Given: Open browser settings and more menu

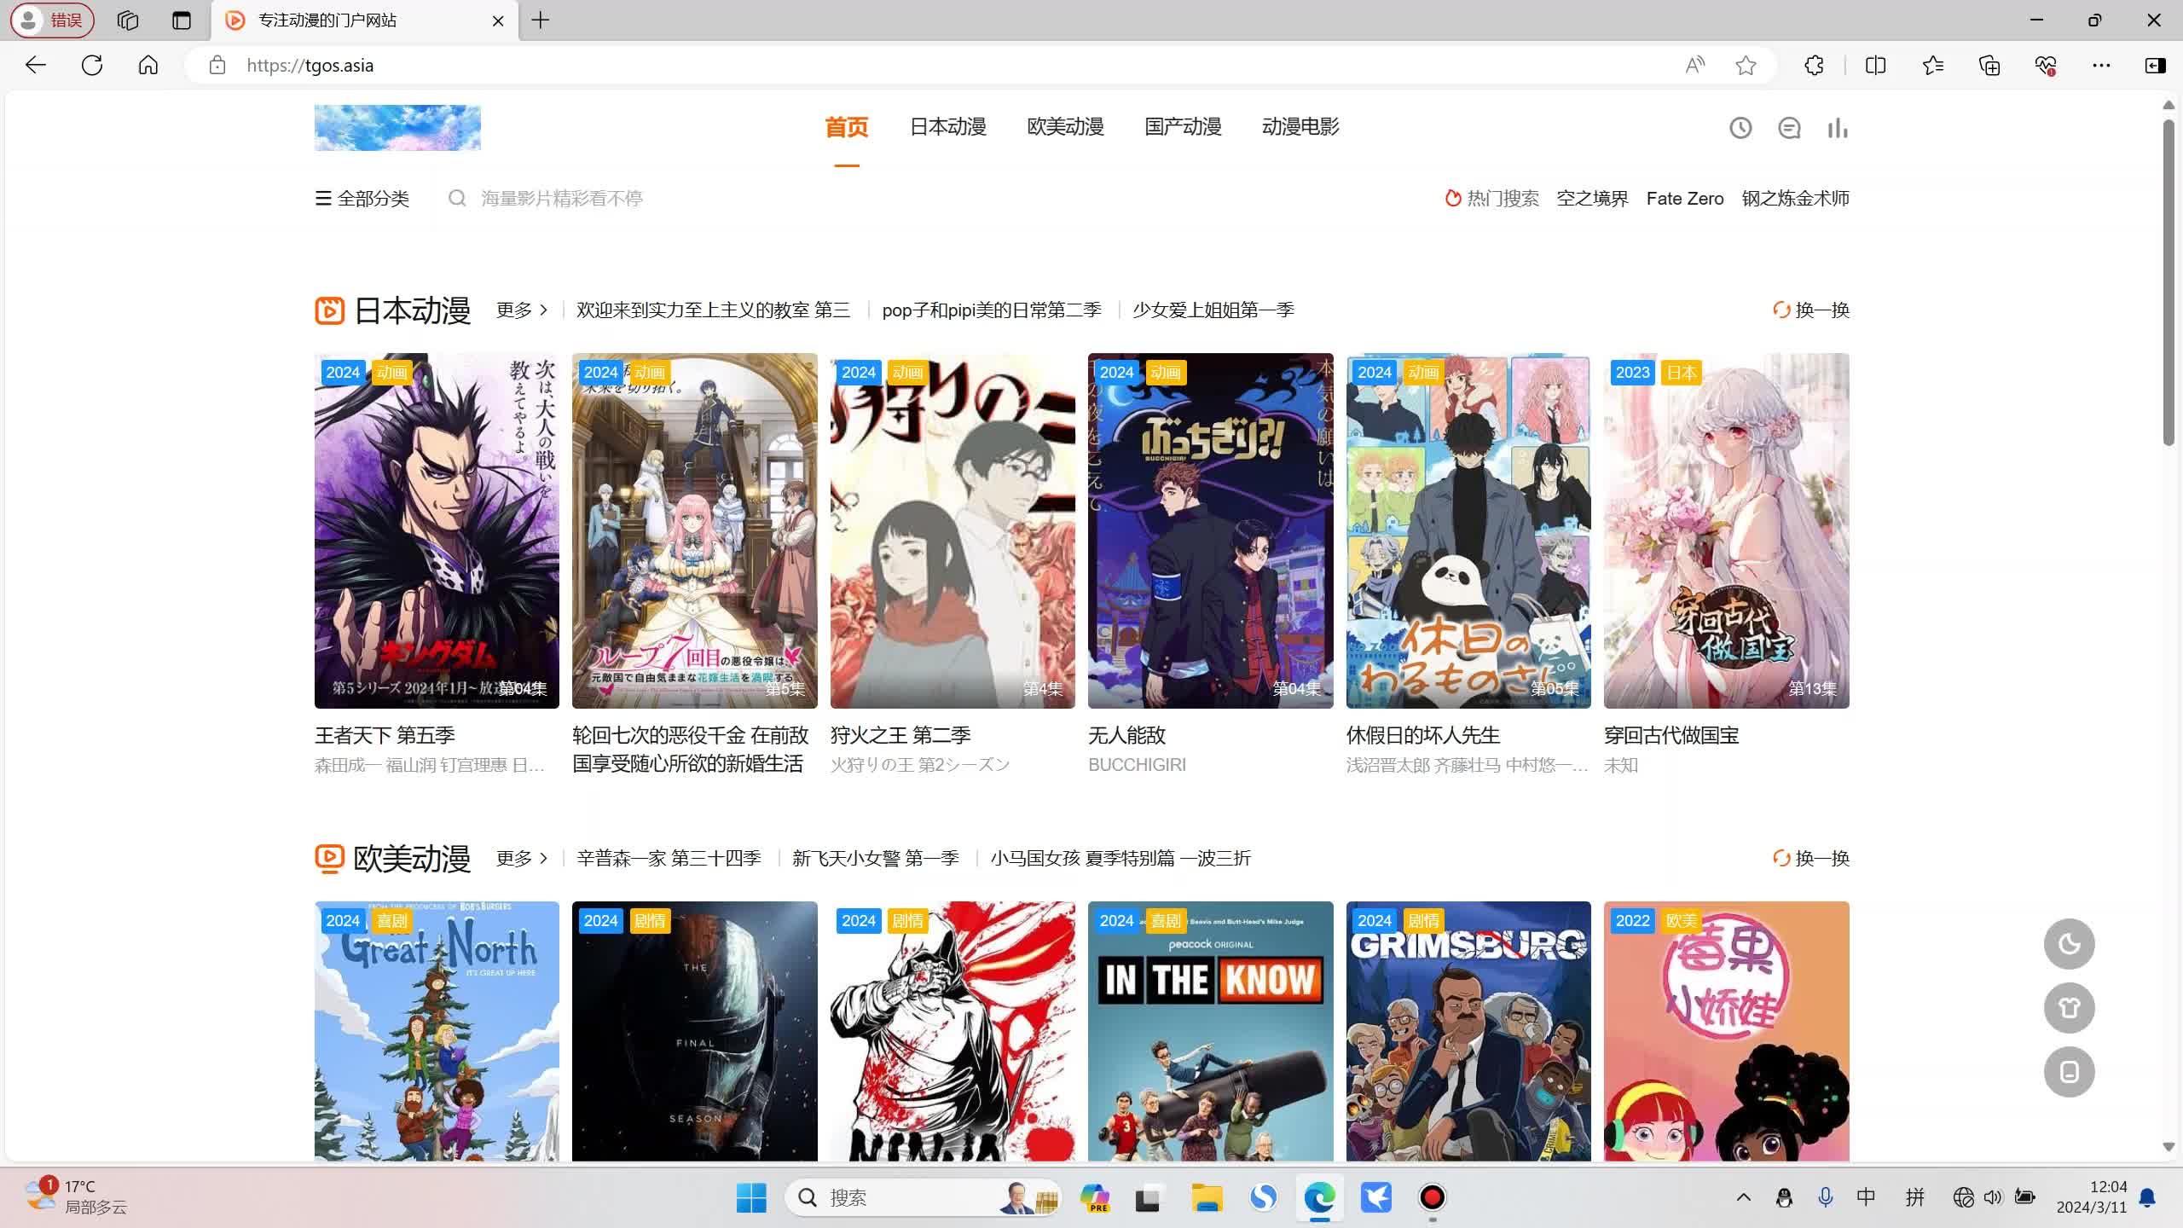Looking at the screenshot, I should click(x=2101, y=65).
